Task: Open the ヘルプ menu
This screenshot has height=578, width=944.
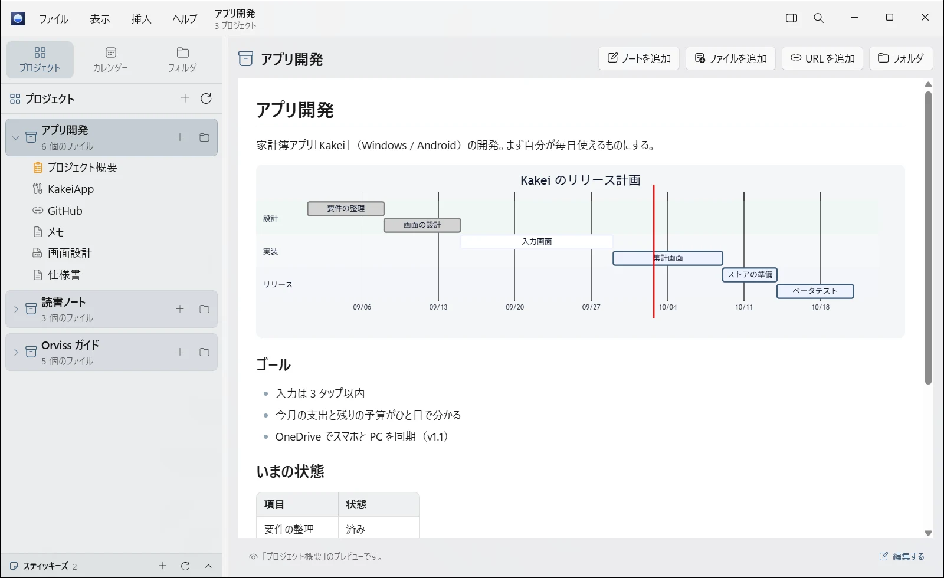Action: coord(185,19)
